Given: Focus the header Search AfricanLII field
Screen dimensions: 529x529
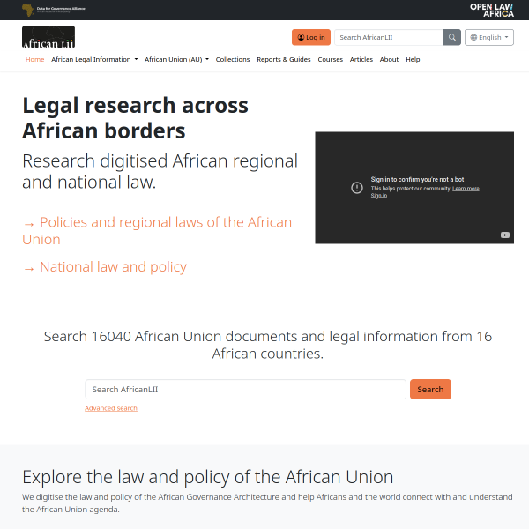Looking at the screenshot, I should click(389, 37).
